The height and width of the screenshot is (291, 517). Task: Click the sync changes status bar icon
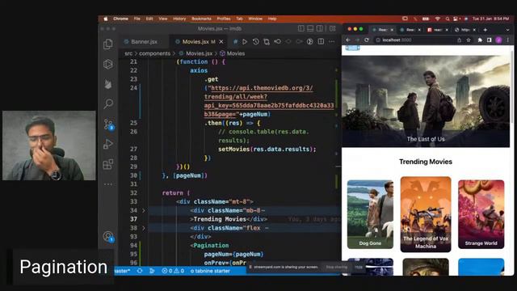tap(140, 271)
